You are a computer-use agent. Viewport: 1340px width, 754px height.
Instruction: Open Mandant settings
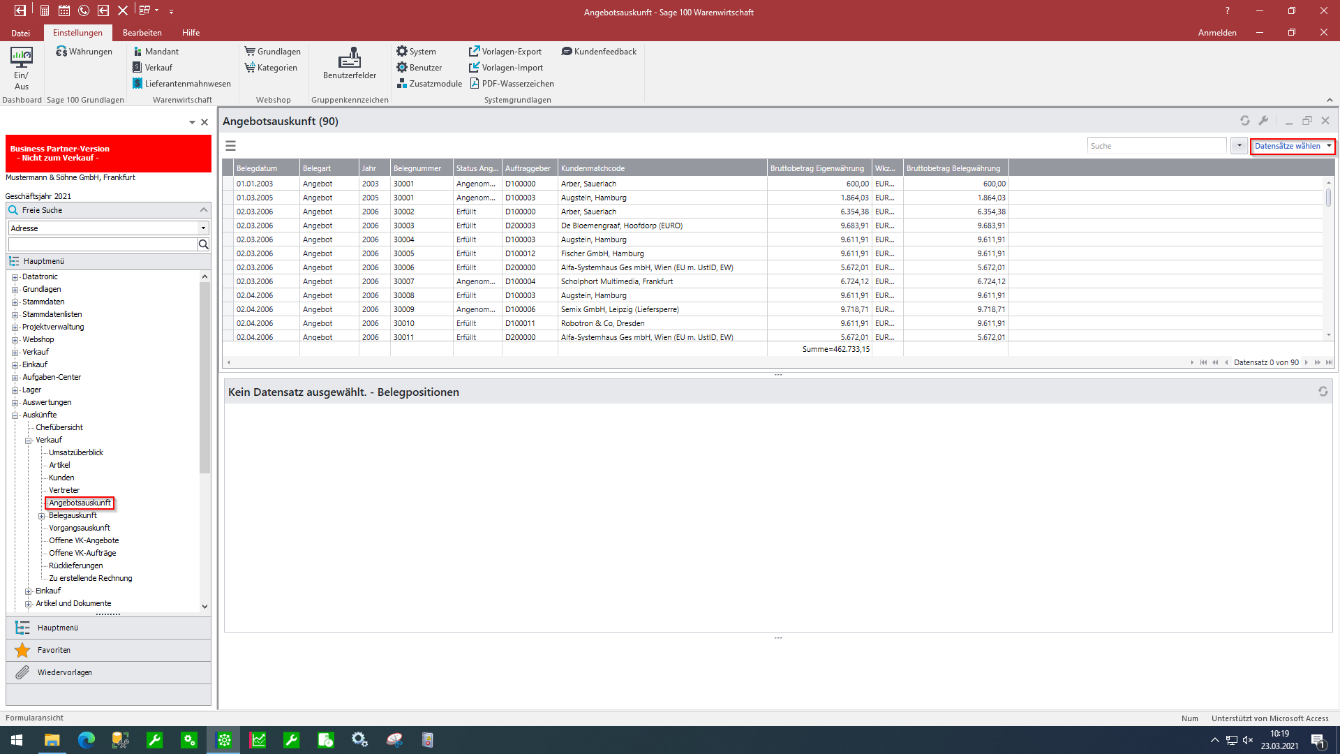pos(156,52)
